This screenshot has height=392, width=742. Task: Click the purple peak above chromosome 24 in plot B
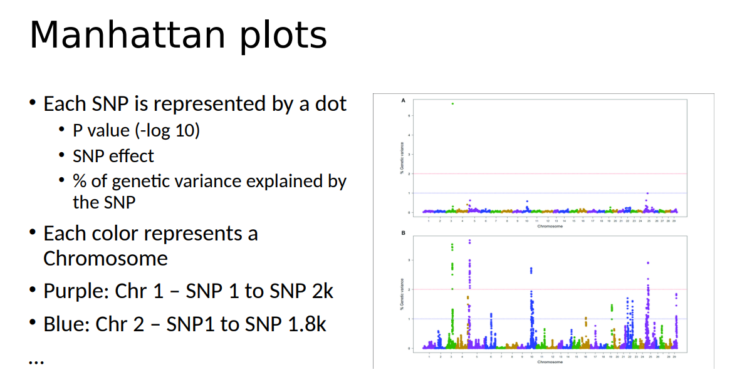pos(647,263)
